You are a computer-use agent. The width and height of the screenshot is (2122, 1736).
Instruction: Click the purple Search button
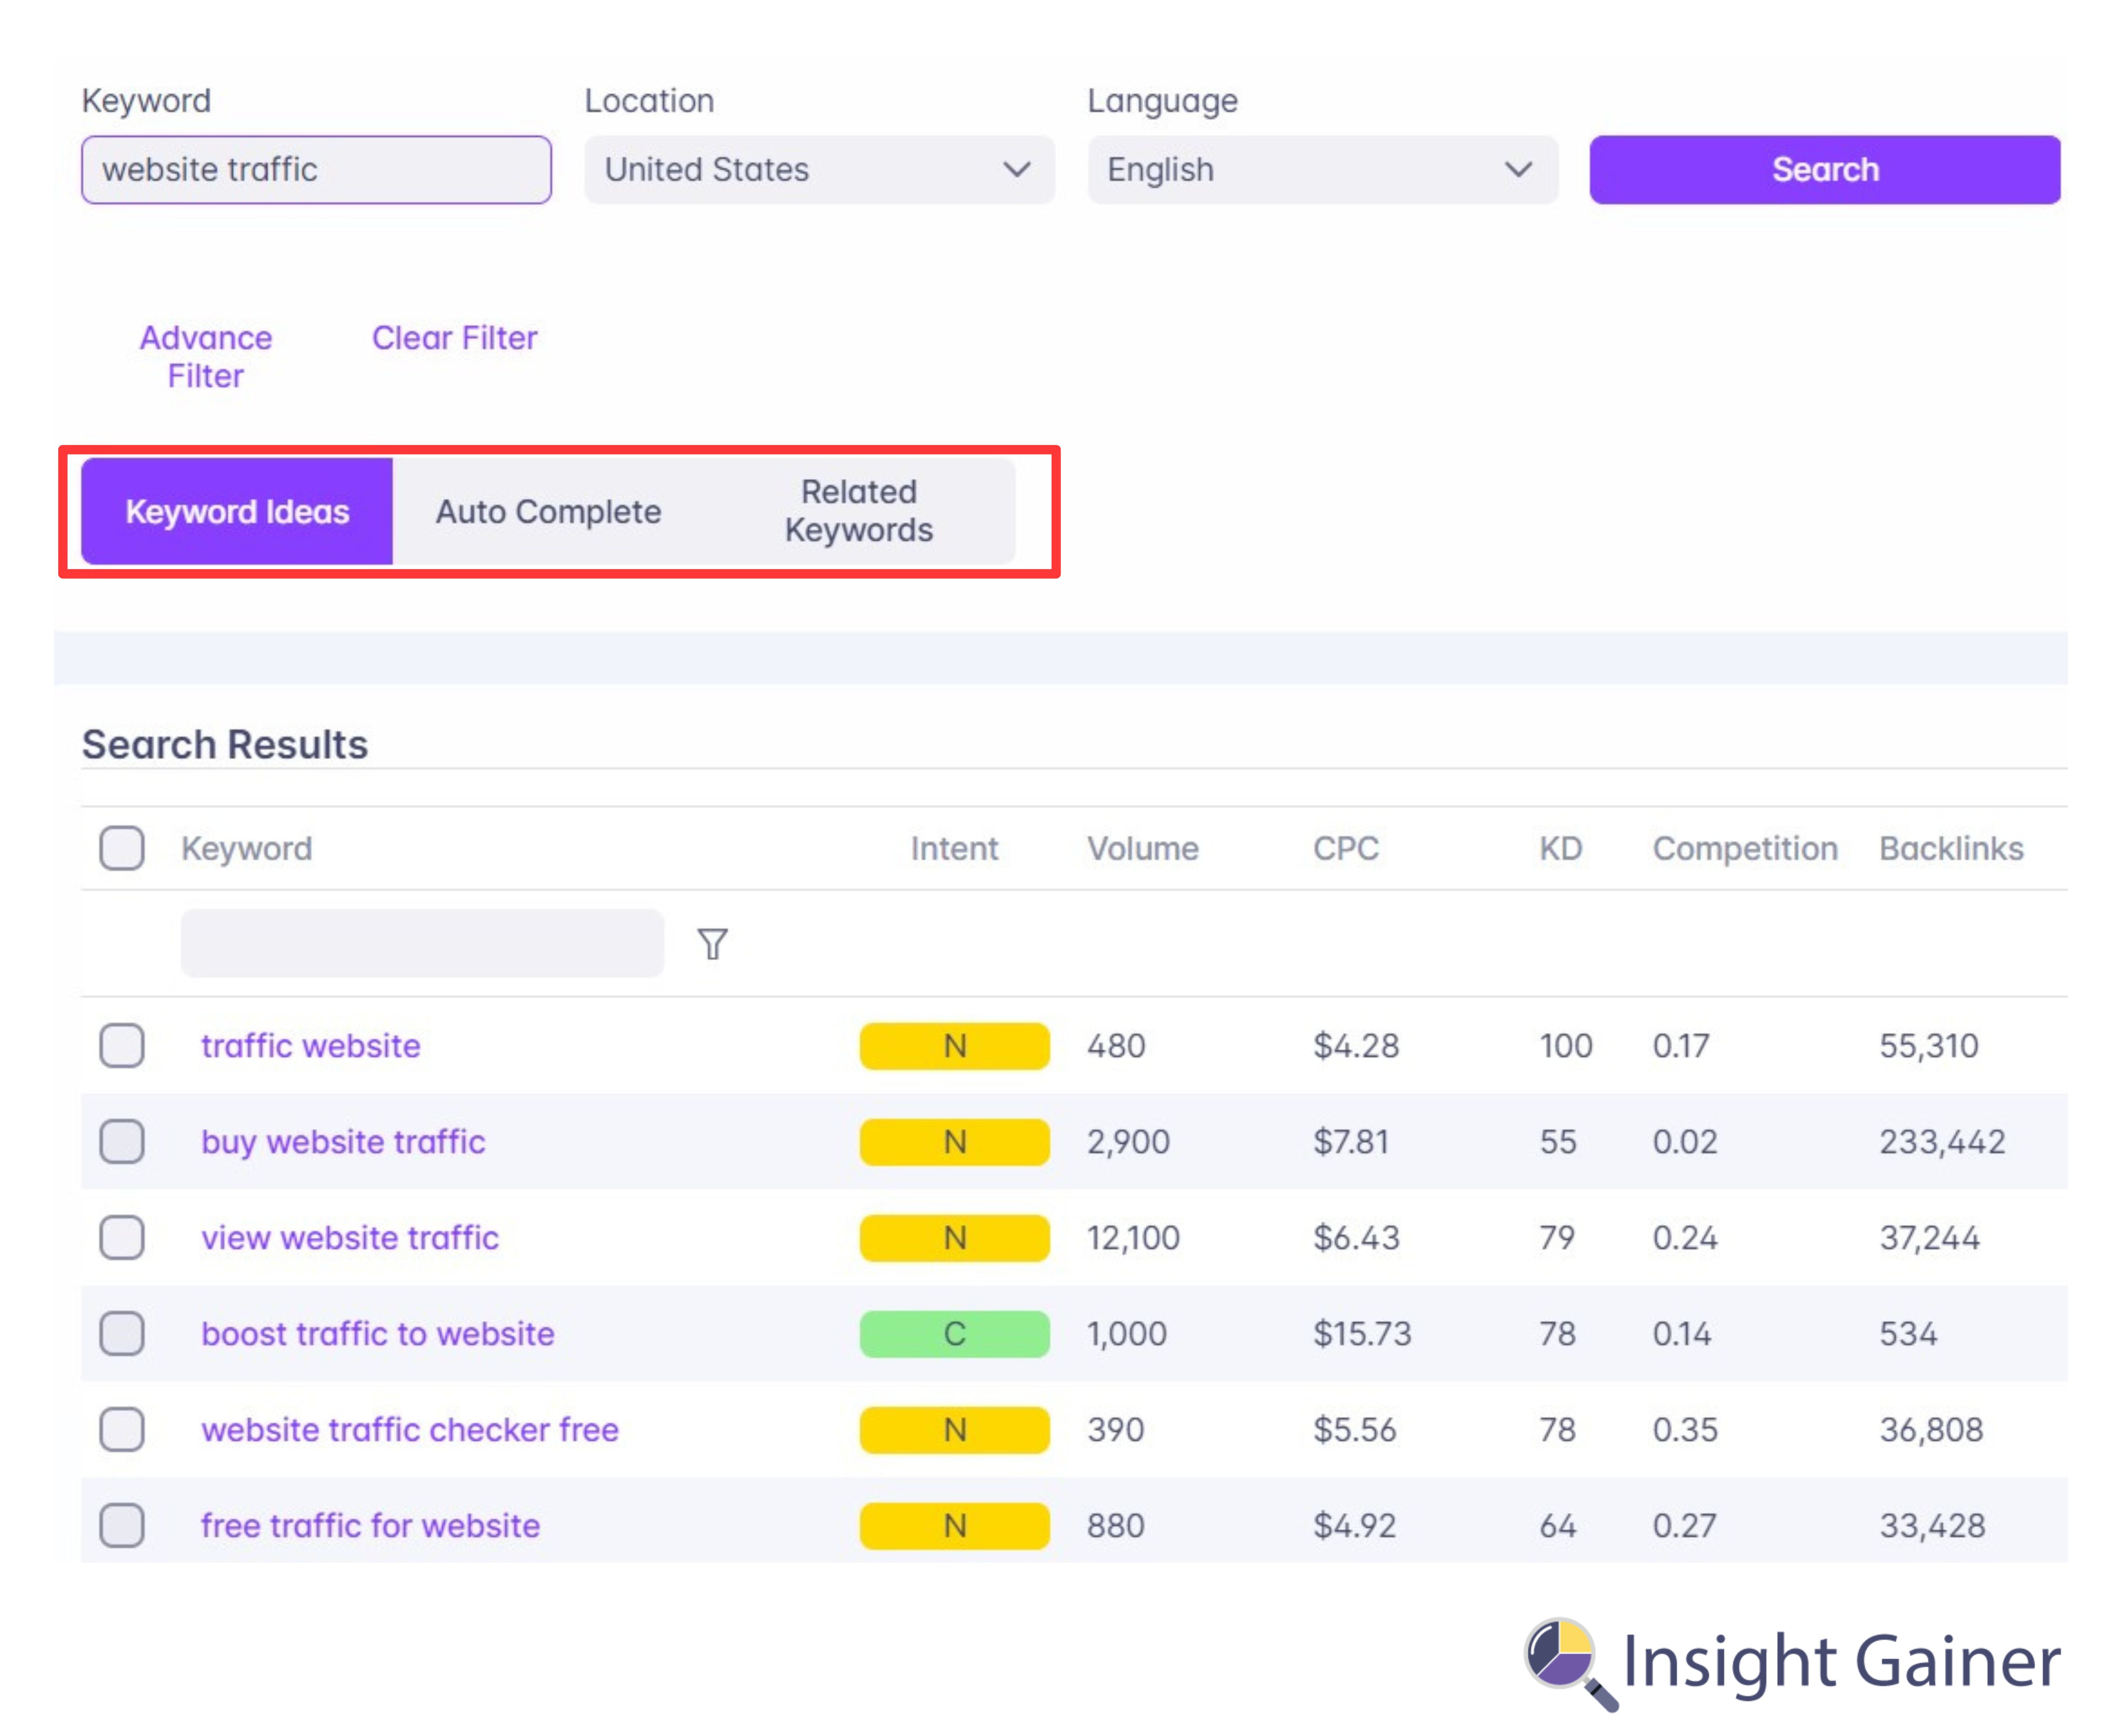1825,170
